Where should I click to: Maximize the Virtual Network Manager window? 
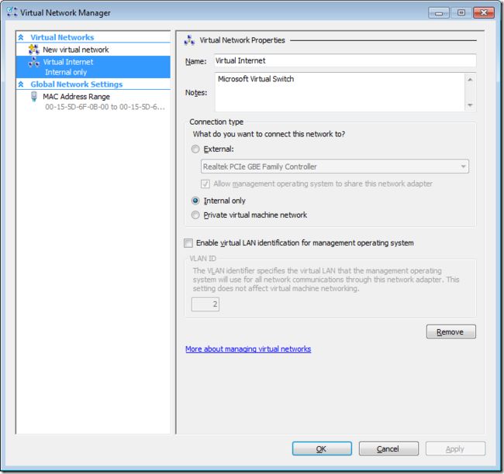pyautogui.click(x=461, y=13)
